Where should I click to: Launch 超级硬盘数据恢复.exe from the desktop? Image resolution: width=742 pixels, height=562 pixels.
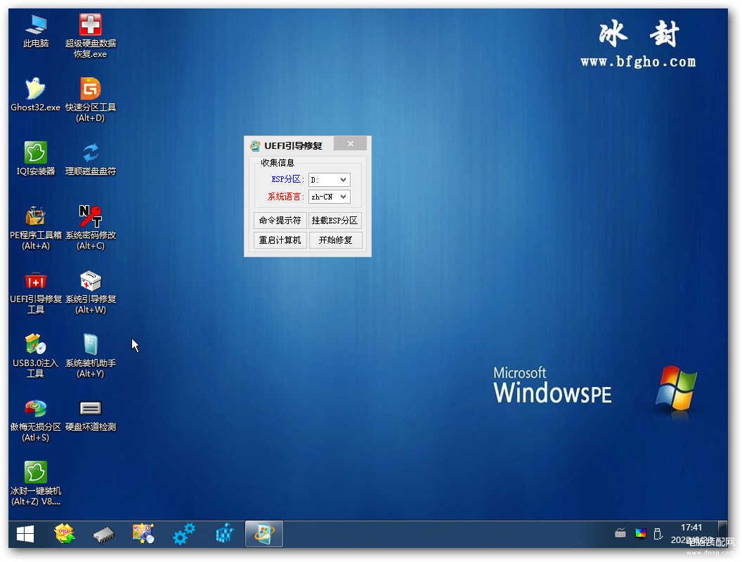tap(91, 36)
